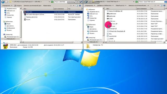Open Общий доступ dropdown
167x94 pixels.
121,5
